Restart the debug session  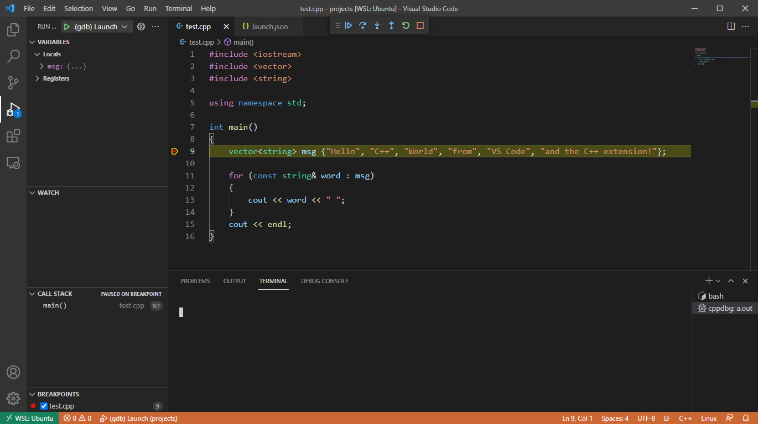[406, 25]
